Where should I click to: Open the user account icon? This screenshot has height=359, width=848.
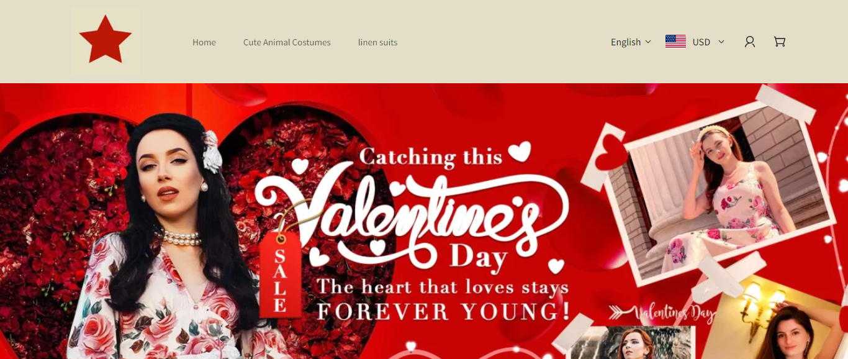[750, 42]
